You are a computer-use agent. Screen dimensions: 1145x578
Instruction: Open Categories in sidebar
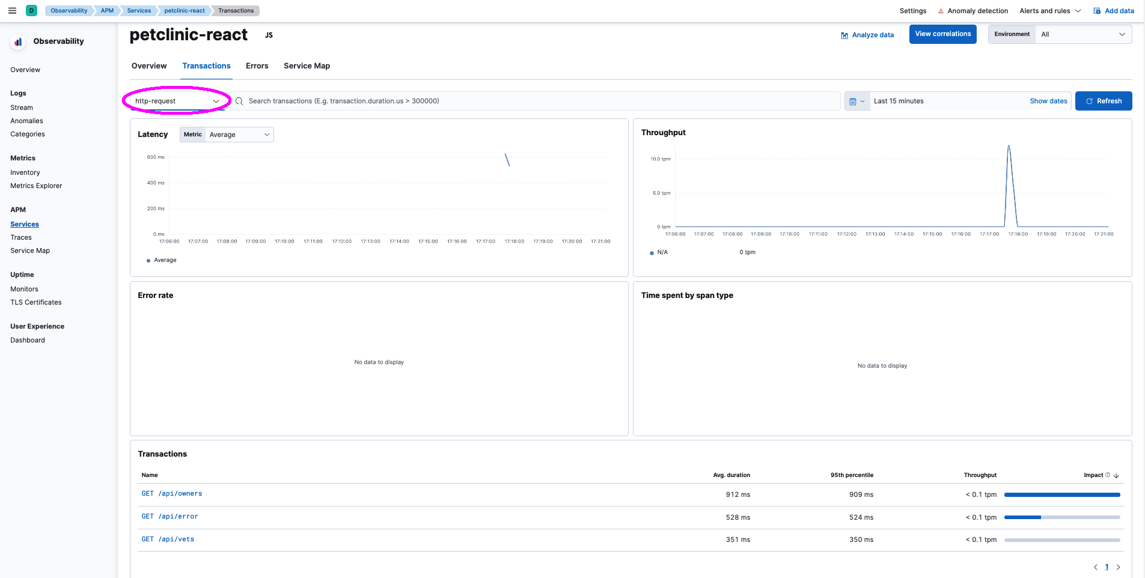tap(28, 134)
